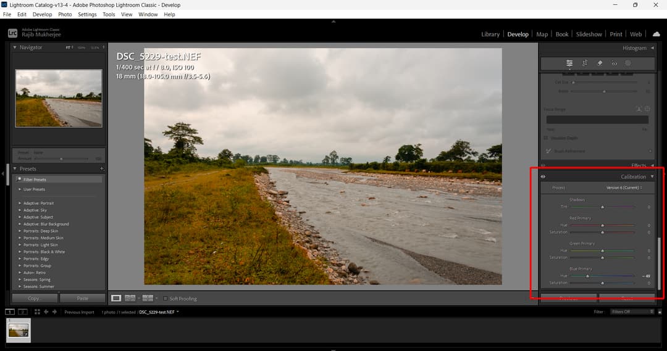Select the Red Eye correction tool icon
667x351 pixels.
[x=615, y=63]
